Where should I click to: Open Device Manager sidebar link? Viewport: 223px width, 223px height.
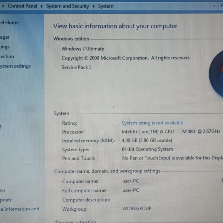click(5, 38)
